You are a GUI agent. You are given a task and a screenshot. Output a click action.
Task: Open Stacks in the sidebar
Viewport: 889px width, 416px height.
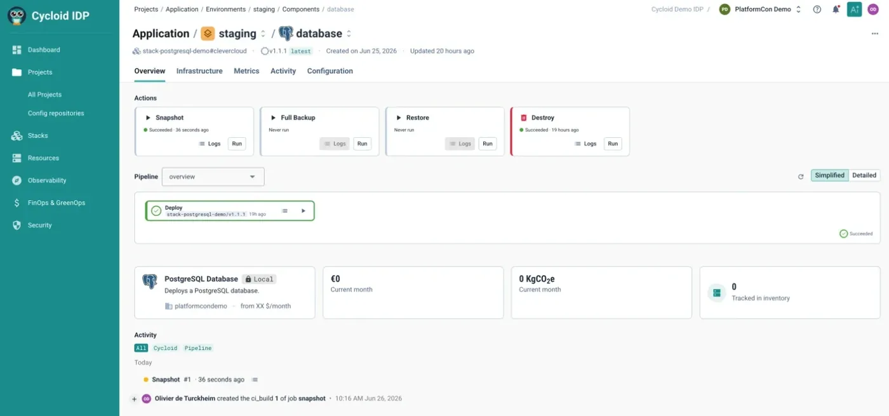pyautogui.click(x=37, y=135)
